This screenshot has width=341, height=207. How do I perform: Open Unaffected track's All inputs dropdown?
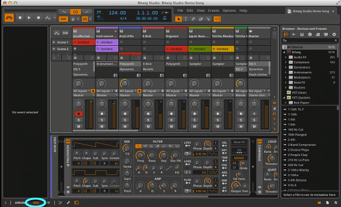pyautogui.click(x=82, y=91)
